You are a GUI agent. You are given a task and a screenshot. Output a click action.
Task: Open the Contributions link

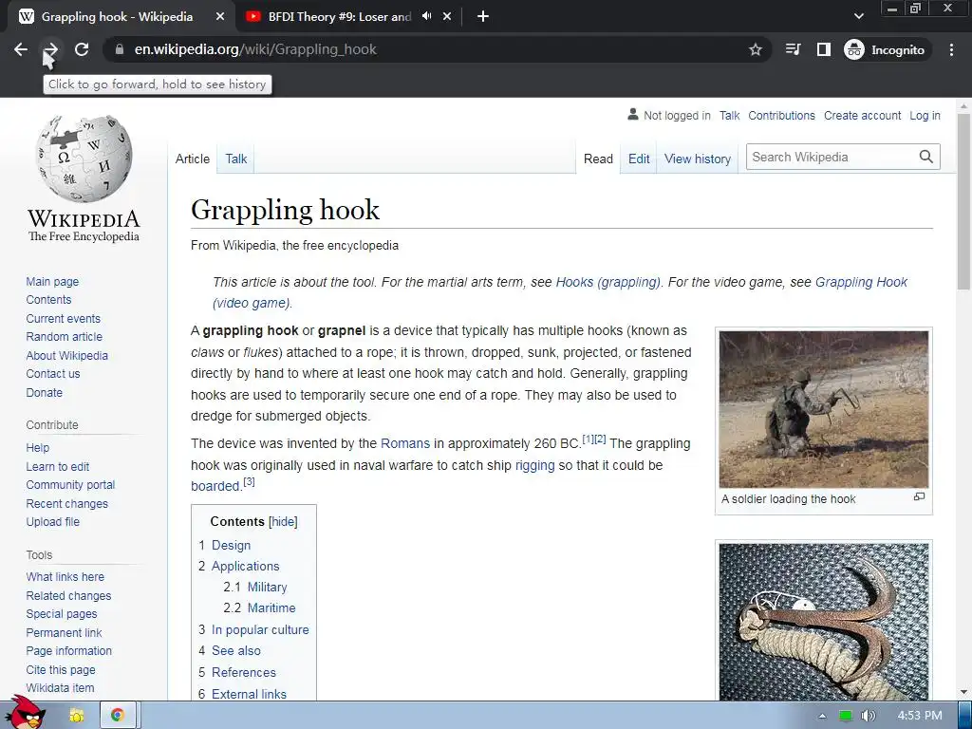point(781,115)
